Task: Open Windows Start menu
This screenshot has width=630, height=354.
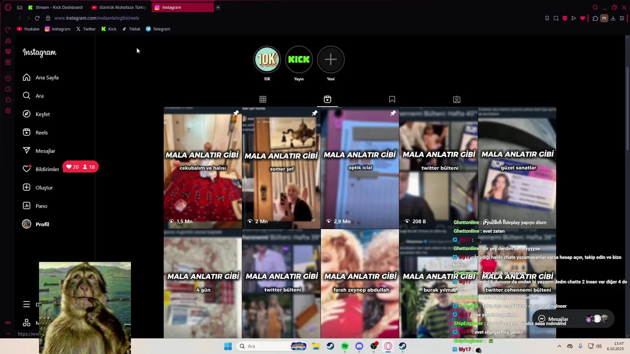Action: (227, 346)
